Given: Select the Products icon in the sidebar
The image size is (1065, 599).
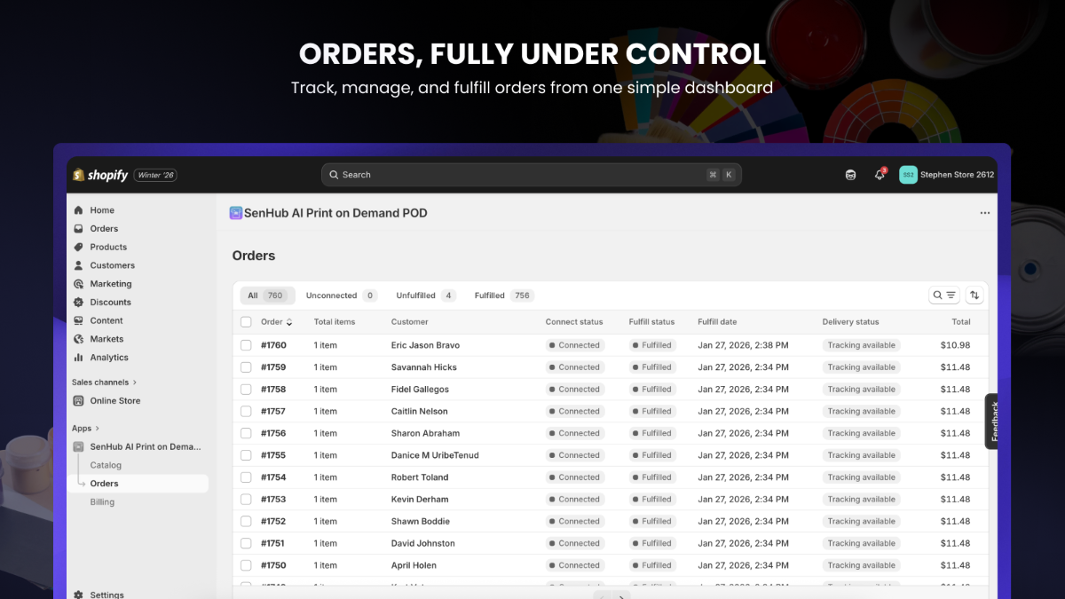Looking at the screenshot, I should coord(81,247).
